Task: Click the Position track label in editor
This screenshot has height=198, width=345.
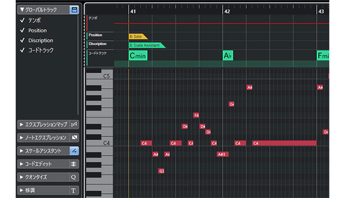Action: coord(95,35)
